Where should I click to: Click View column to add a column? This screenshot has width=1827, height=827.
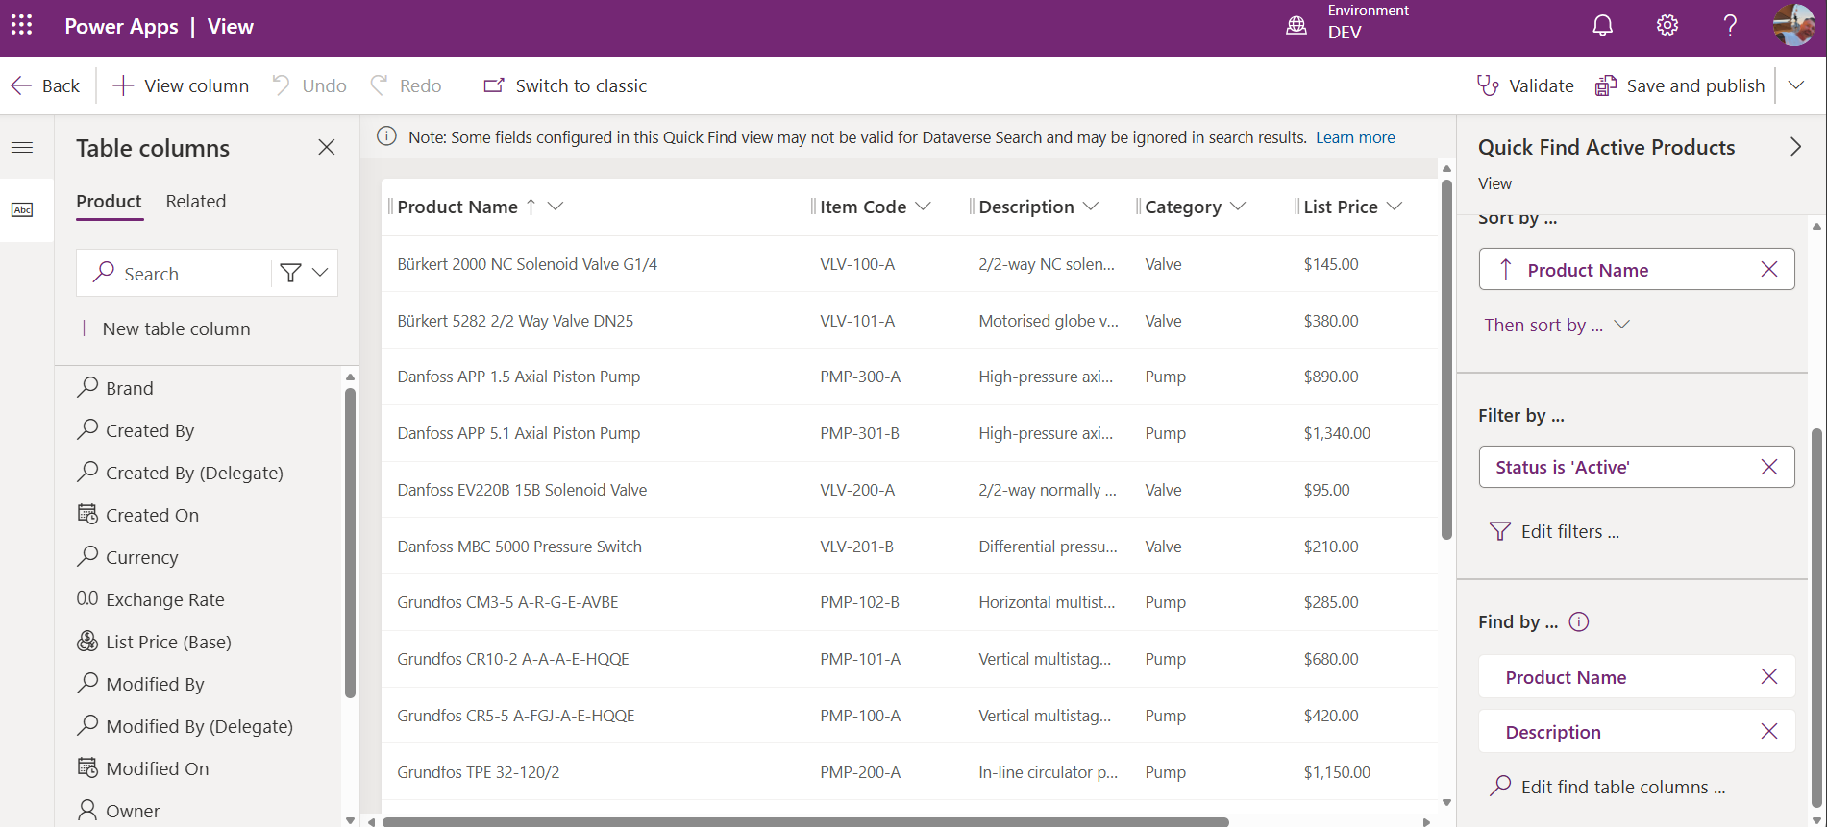pyautogui.click(x=181, y=85)
